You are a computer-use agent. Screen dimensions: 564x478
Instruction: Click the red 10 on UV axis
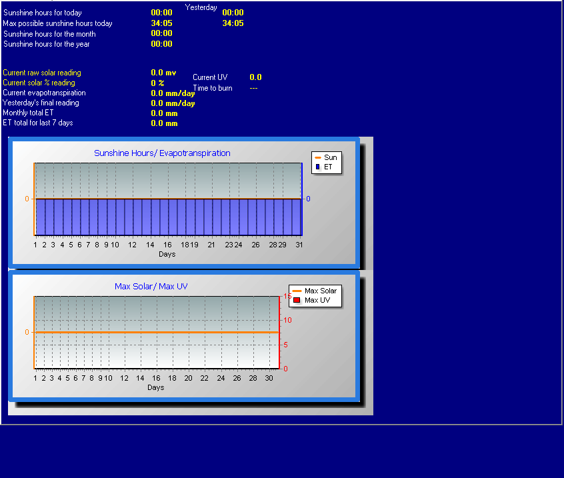287,320
